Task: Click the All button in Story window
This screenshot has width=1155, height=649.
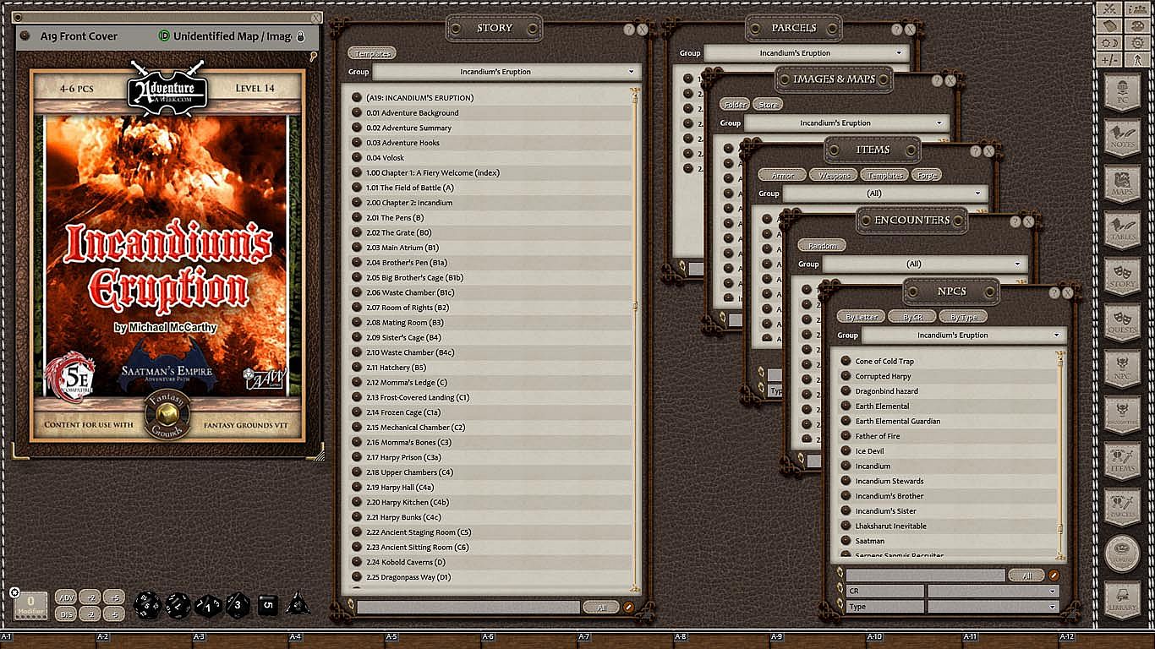Action: [x=601, y=608]
